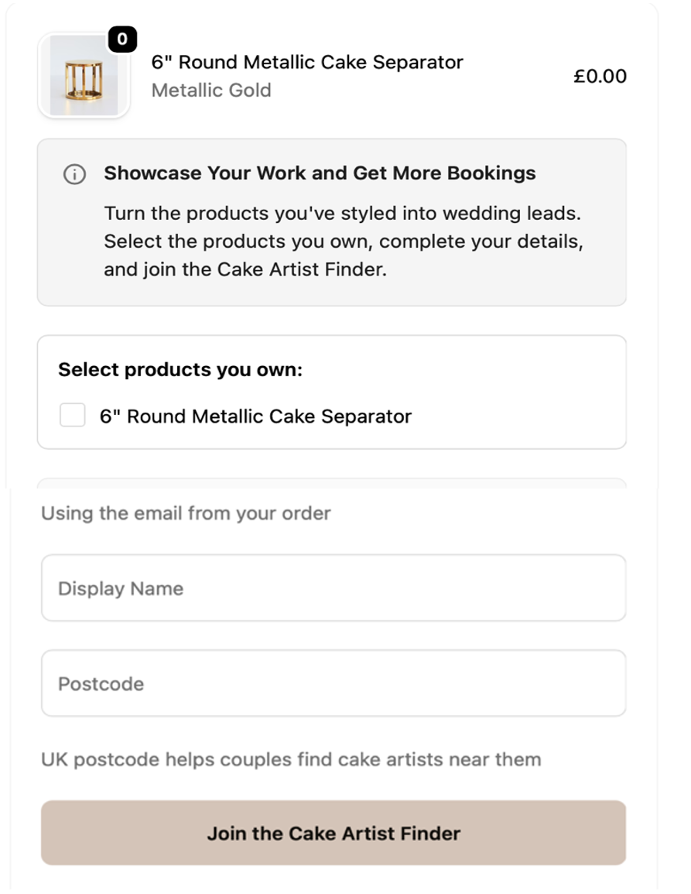Screen dimensions: 691x894
Task: Click the quantity badge showing 0
Action: tap(122, 39)
